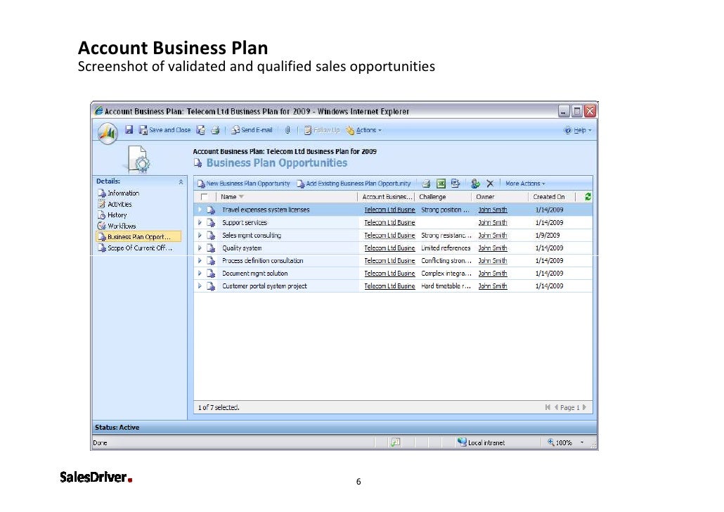Click the record icon for Support services
Screen dimensions: 724x512
[x=211, y=223]
